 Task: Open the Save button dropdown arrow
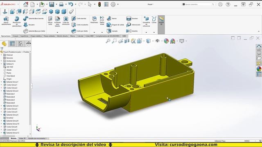coord(56,4)
